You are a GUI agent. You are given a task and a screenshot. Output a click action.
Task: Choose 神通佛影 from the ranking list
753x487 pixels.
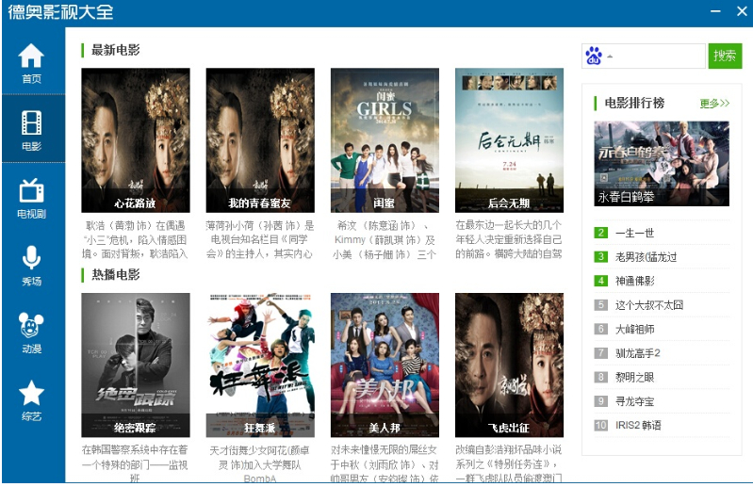pyautogui.click(x=634, y=281)
